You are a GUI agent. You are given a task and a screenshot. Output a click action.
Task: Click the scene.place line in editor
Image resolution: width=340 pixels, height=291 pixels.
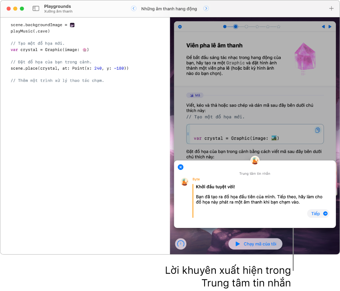click(70, 69)
